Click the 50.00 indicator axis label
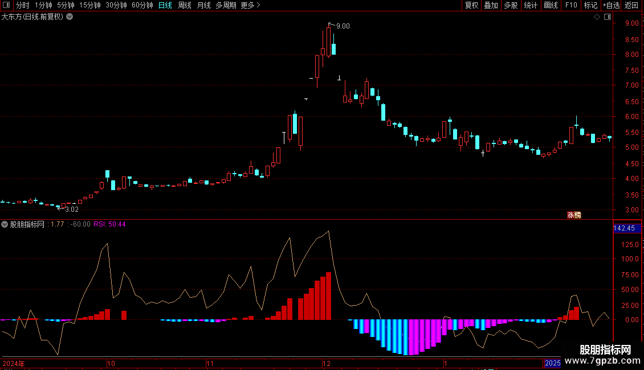 click(x=630, y=290)
